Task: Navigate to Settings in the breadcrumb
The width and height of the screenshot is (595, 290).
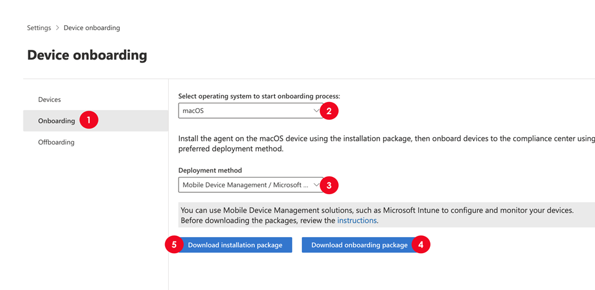Action: click(x=39, y=28)
